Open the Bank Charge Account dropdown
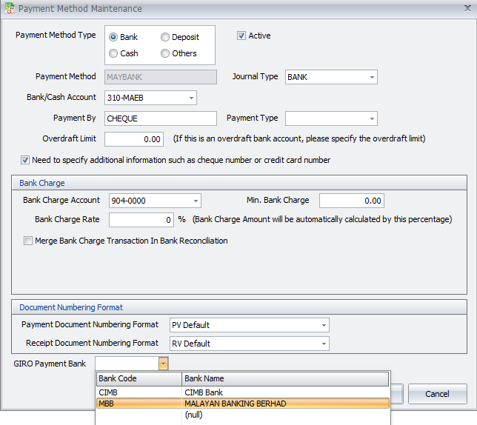The width and height of the screenshot is (477, 425). (x=196, y=201)
